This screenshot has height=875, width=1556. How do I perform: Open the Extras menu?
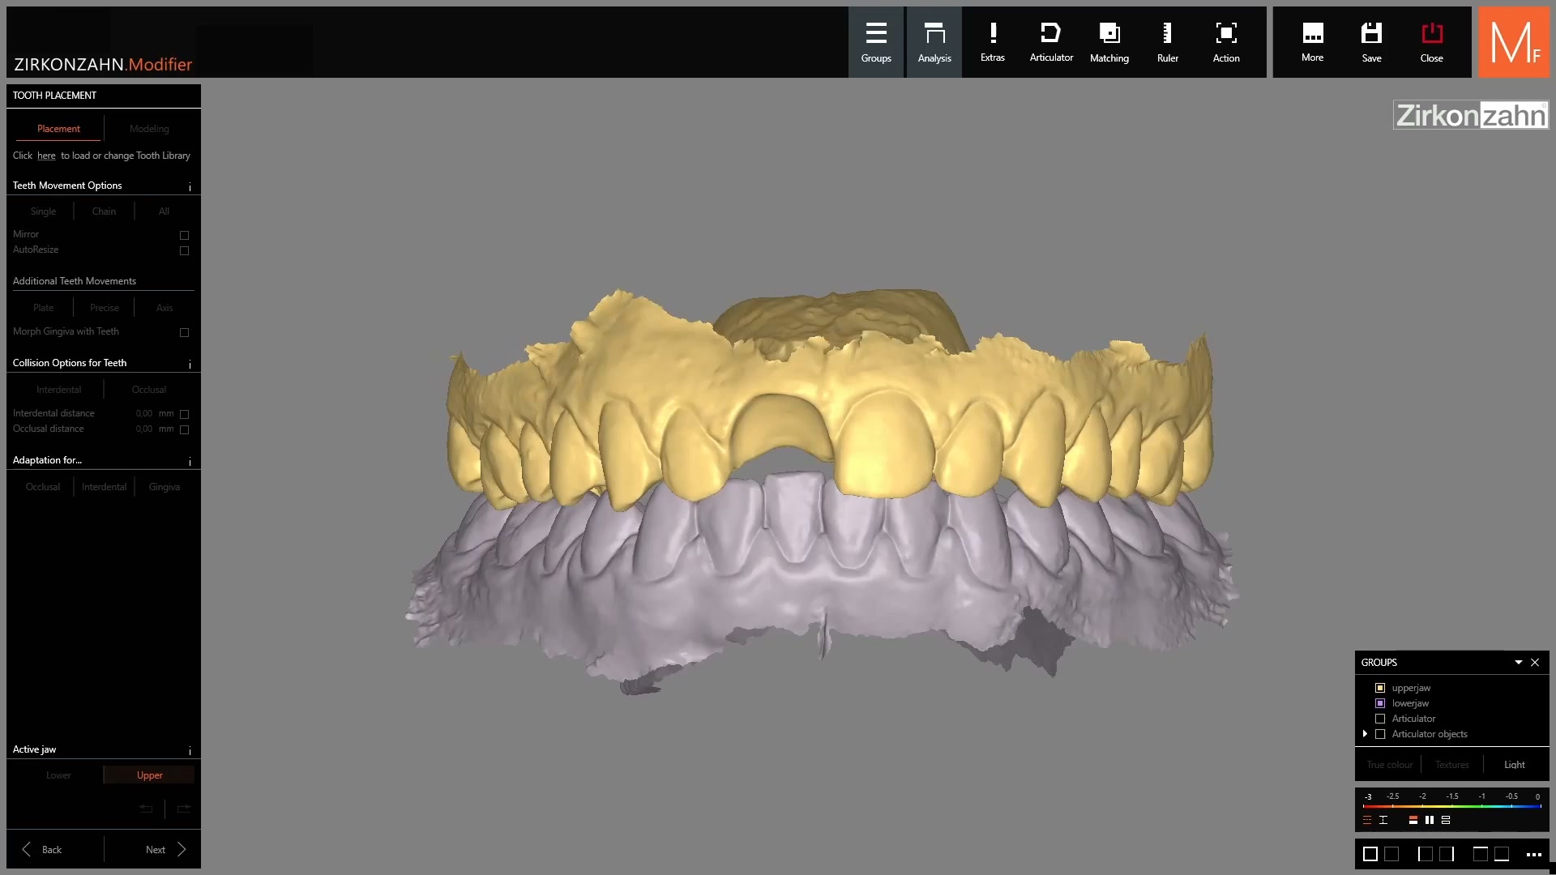[x=993, y=42]
